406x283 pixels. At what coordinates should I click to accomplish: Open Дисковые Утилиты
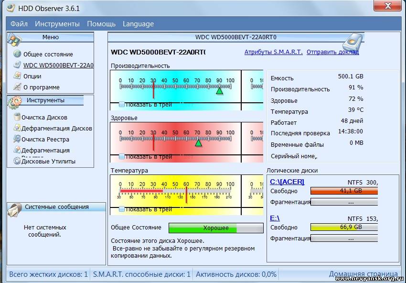[48, 161]
